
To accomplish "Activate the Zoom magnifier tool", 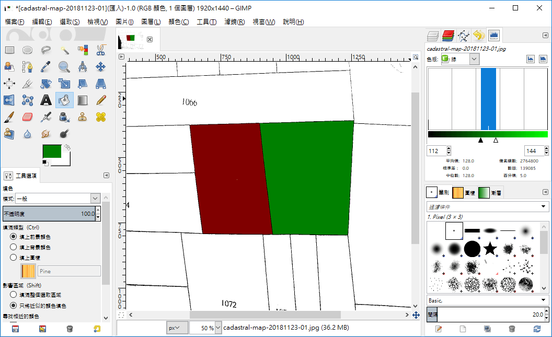I will pyautogui.click(x=64, y=67).
